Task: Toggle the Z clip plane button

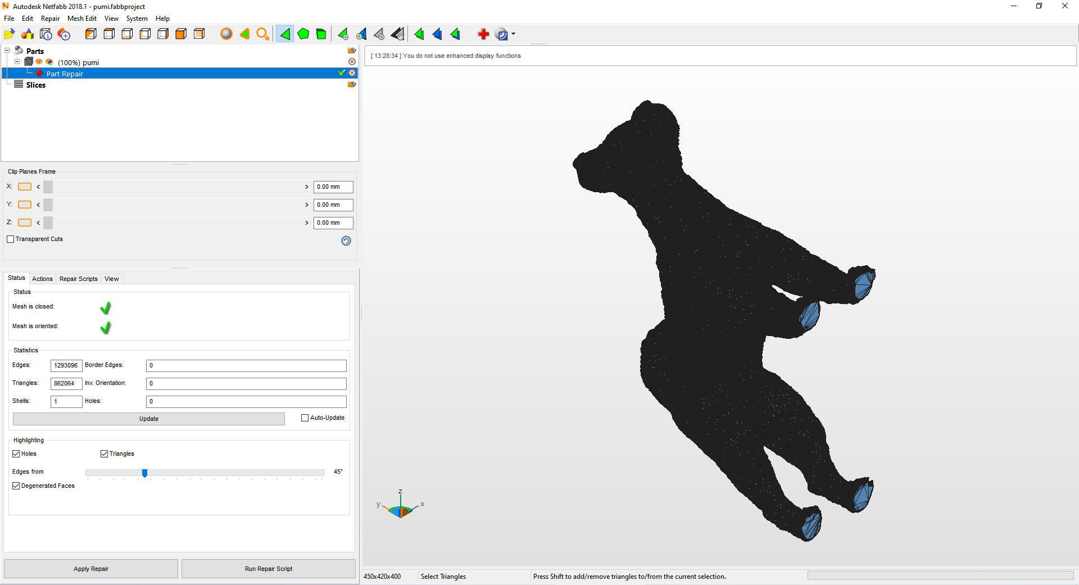Action: pos(25,223)
